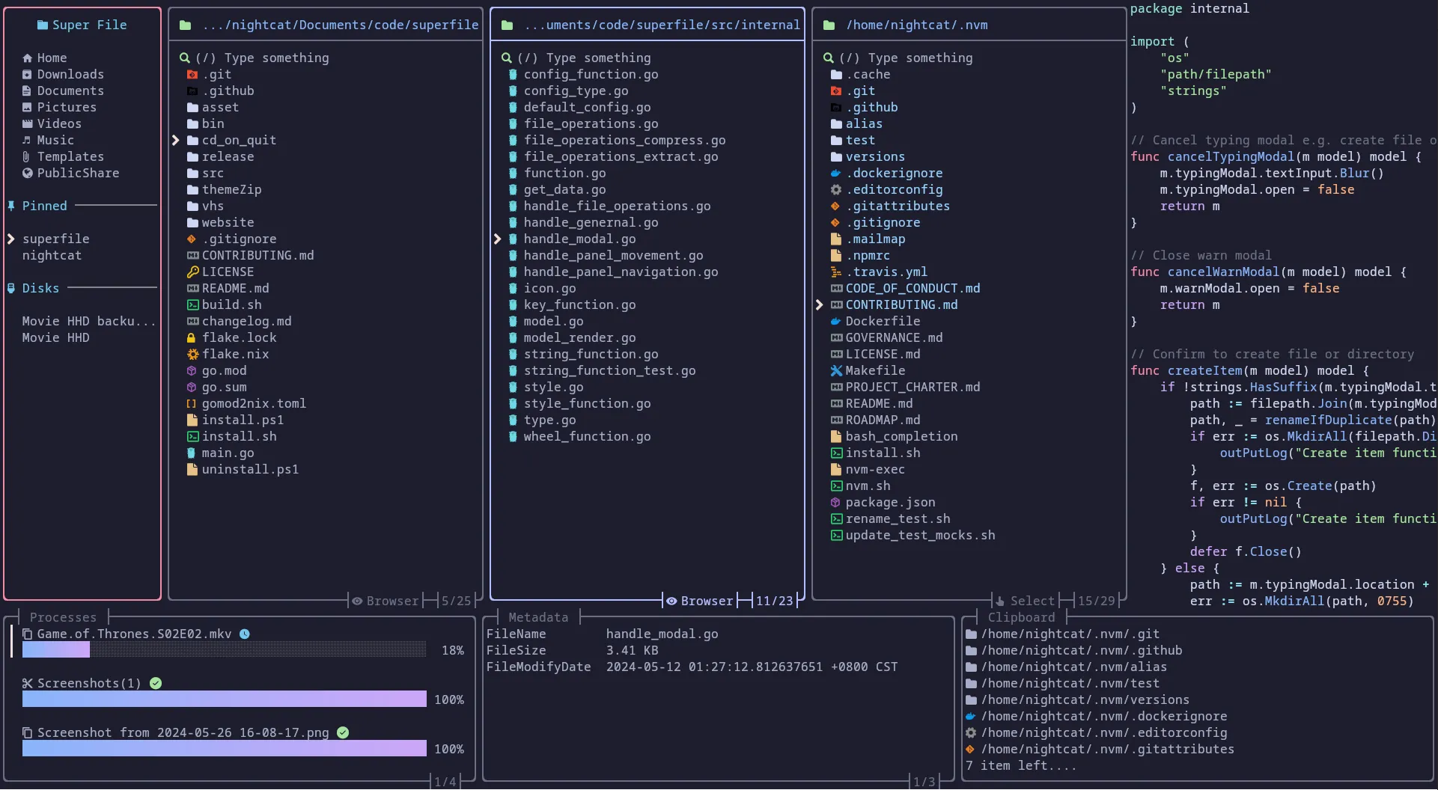Select the flake.nix snowflake icon
The image size is (1438, 790).
click(192, 354)
